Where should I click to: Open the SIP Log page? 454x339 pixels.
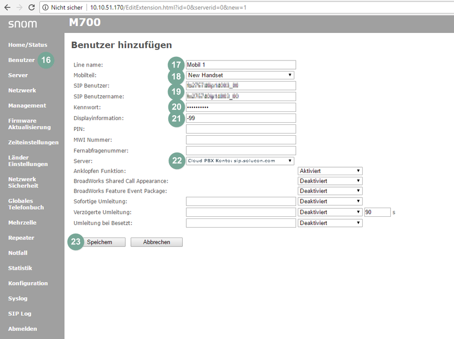[x=20, y=314]
